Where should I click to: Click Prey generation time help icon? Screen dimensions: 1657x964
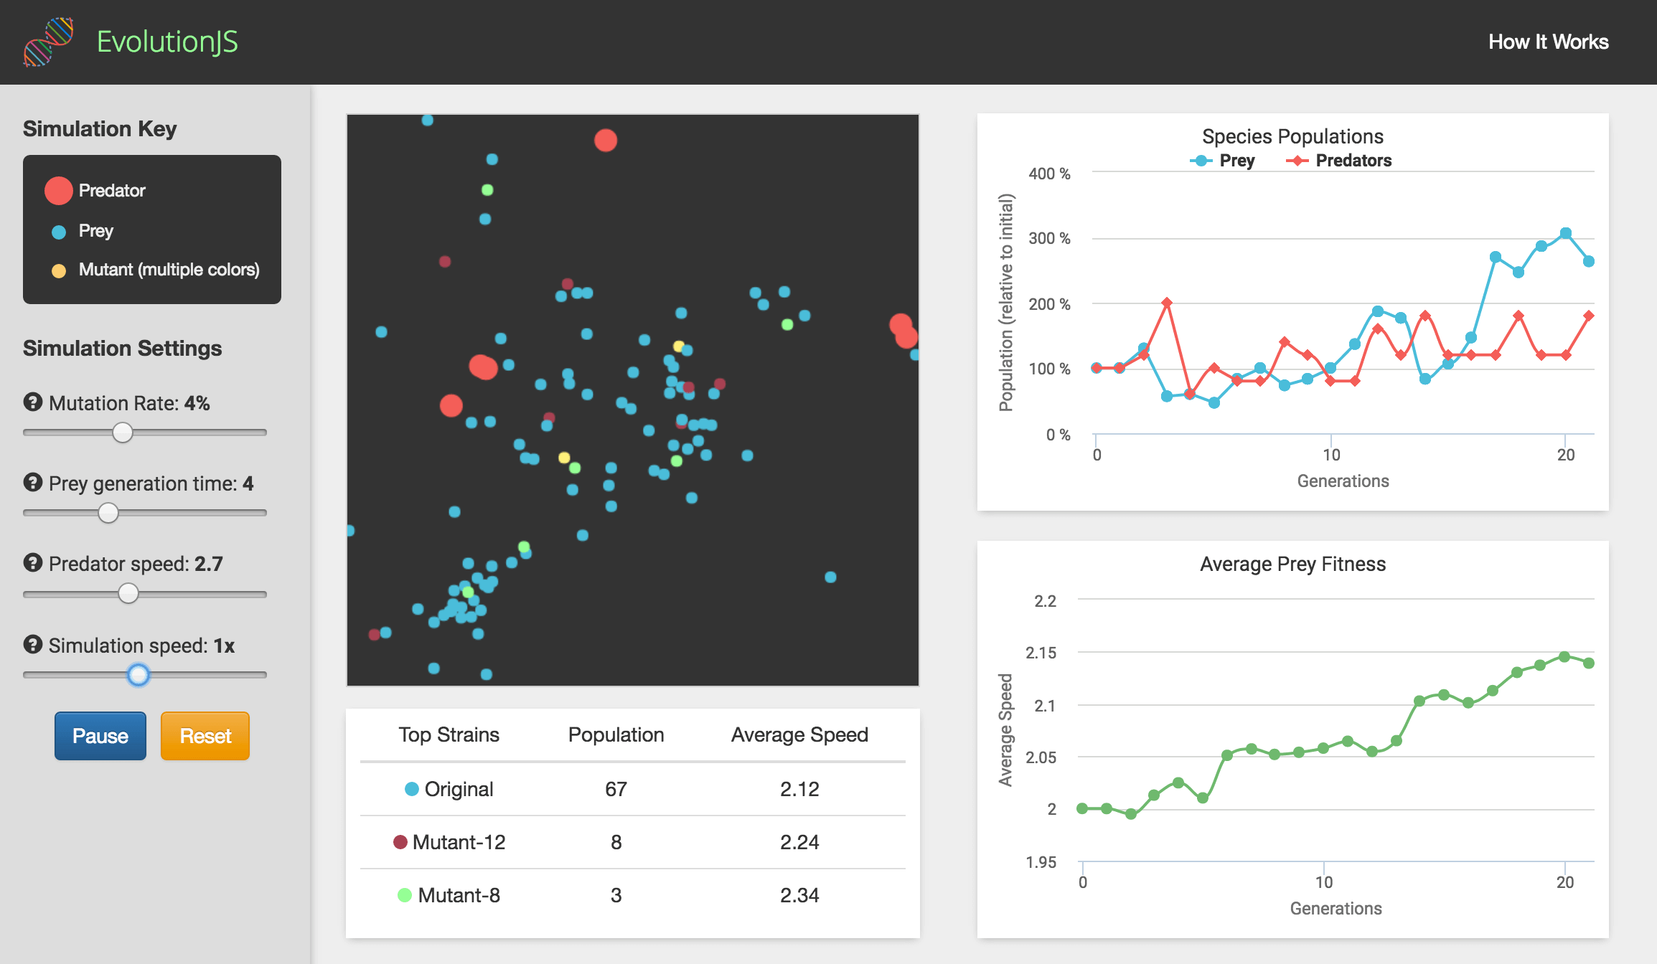click(33, 483)
